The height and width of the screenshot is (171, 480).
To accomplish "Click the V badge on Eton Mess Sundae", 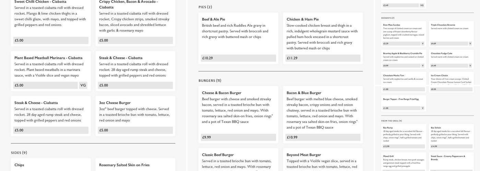I will pos(422,43).
